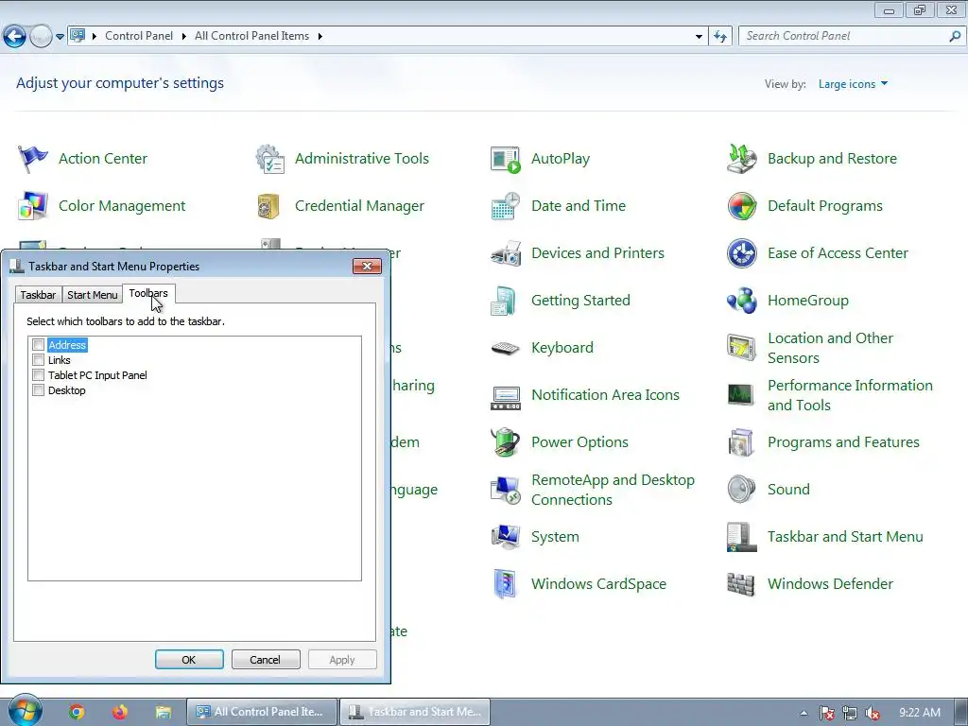Click Location and Other Sensors icon
The image size is (968, 726).
pyautogui.click(x=742, y=348)
